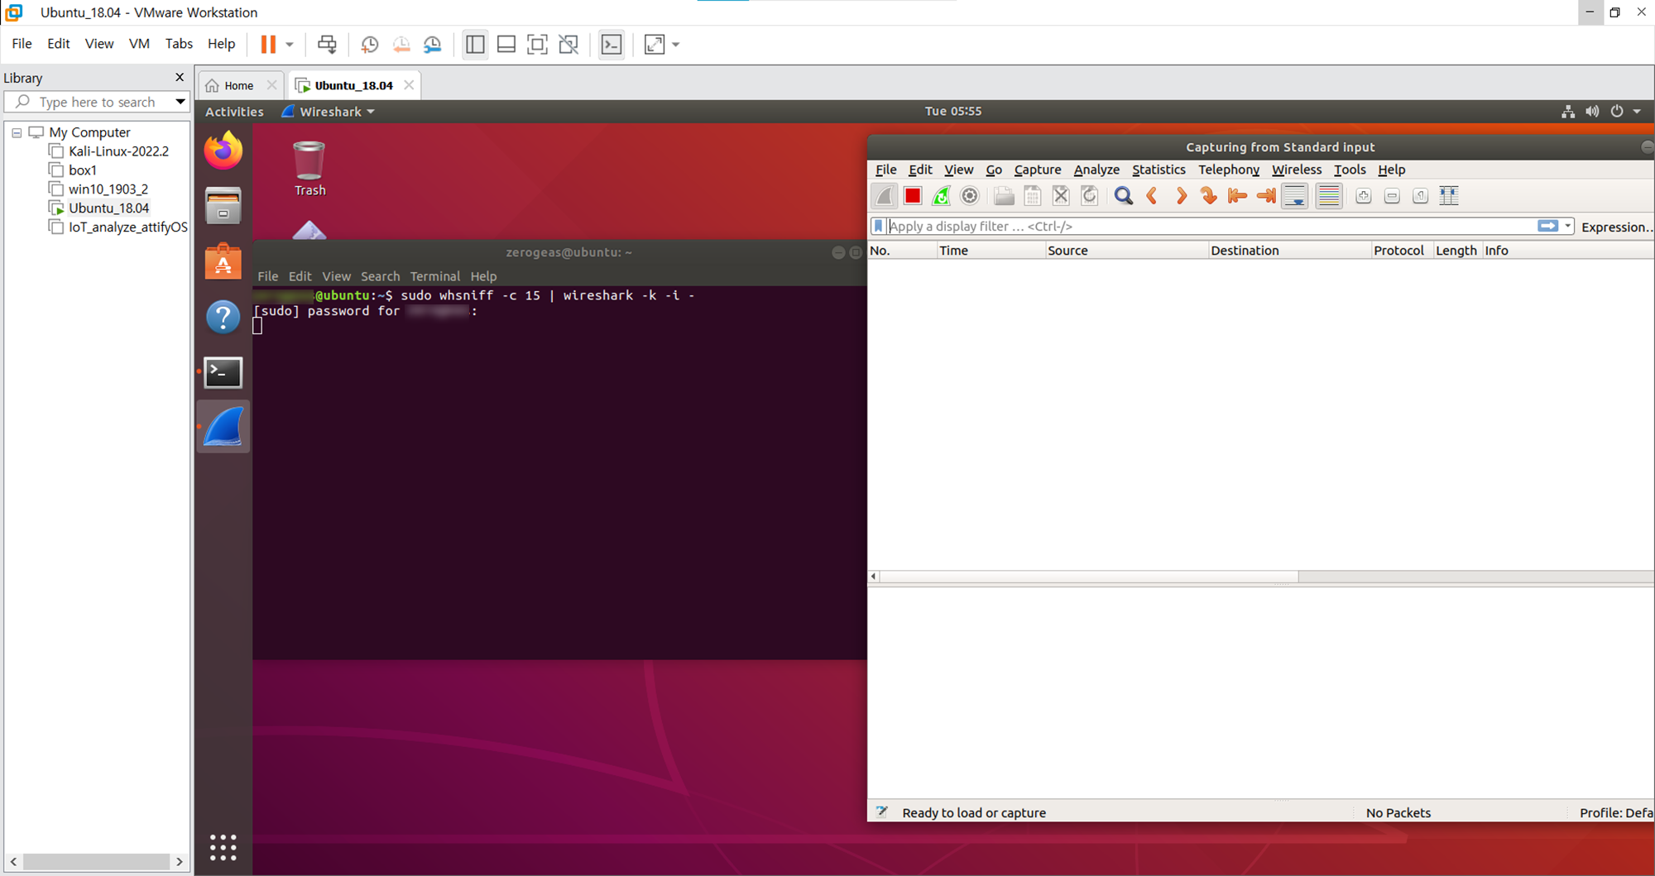
Task: Open VMware power pause dropdown arrow
Action: click(290, 45)
